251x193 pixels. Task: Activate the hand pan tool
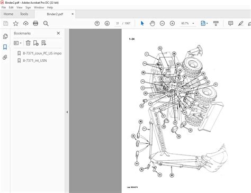pyautogui.click(x=152, y=23)
